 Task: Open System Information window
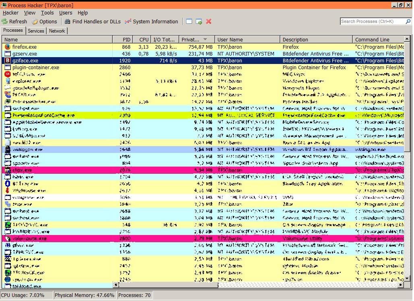[x=151, y=22]
